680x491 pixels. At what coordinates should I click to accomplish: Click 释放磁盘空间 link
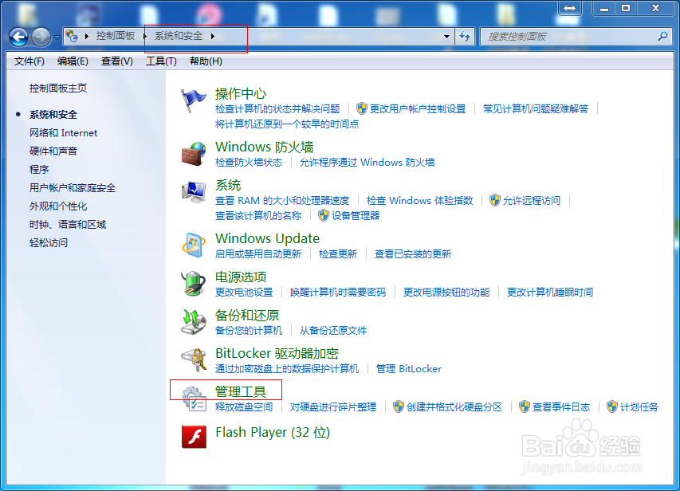(x=244, y=407)
